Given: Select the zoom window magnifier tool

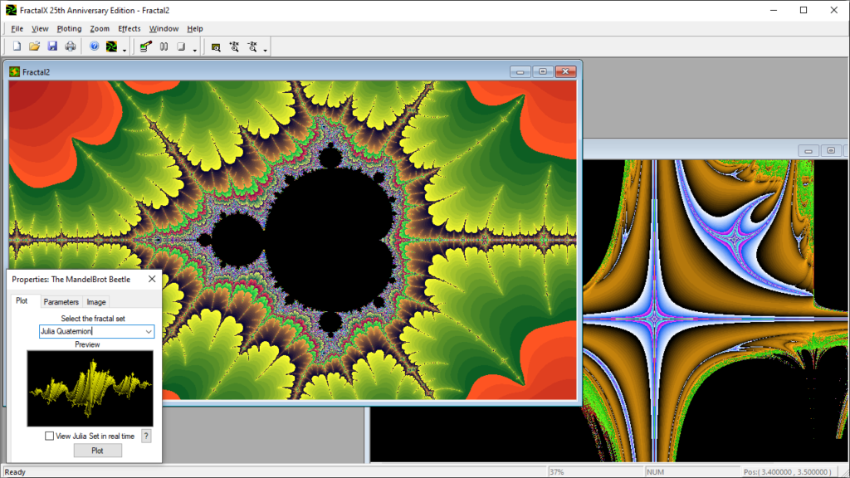Looking at the screenshot, I should 216,47.
